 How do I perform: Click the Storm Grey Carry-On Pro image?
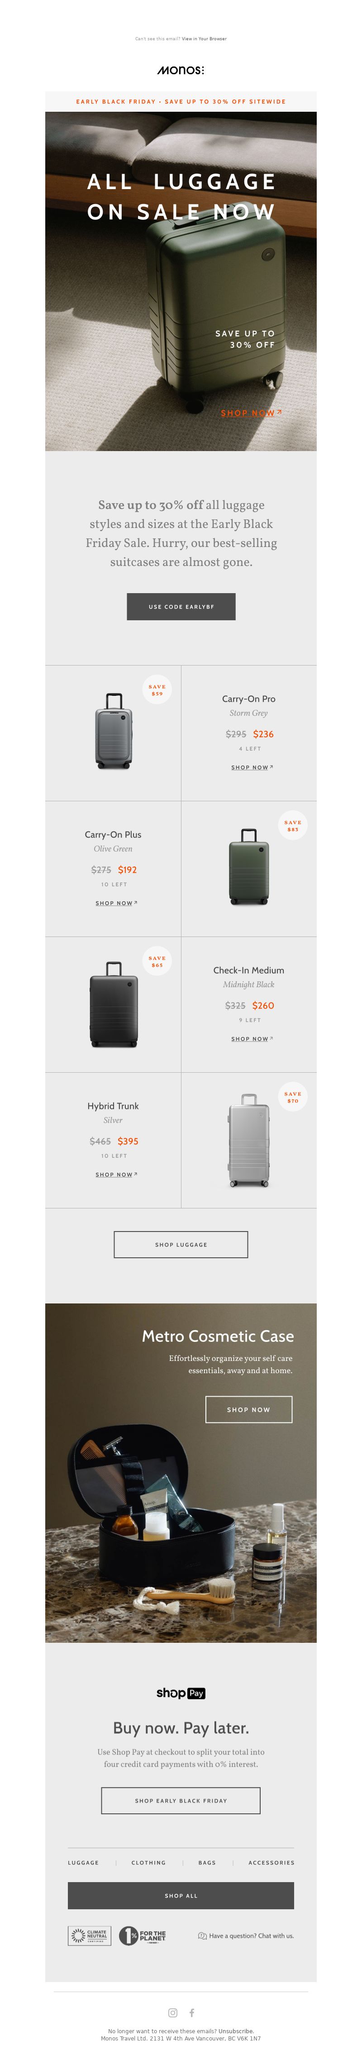[113, 731]
